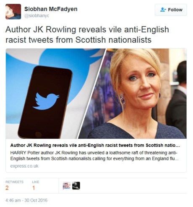The height and width of the screenshot is (207, 193).
Task: Click the like count 1
Action: [x=34, y=188]
